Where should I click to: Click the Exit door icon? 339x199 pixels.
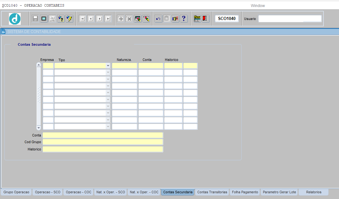click(205, 19)
